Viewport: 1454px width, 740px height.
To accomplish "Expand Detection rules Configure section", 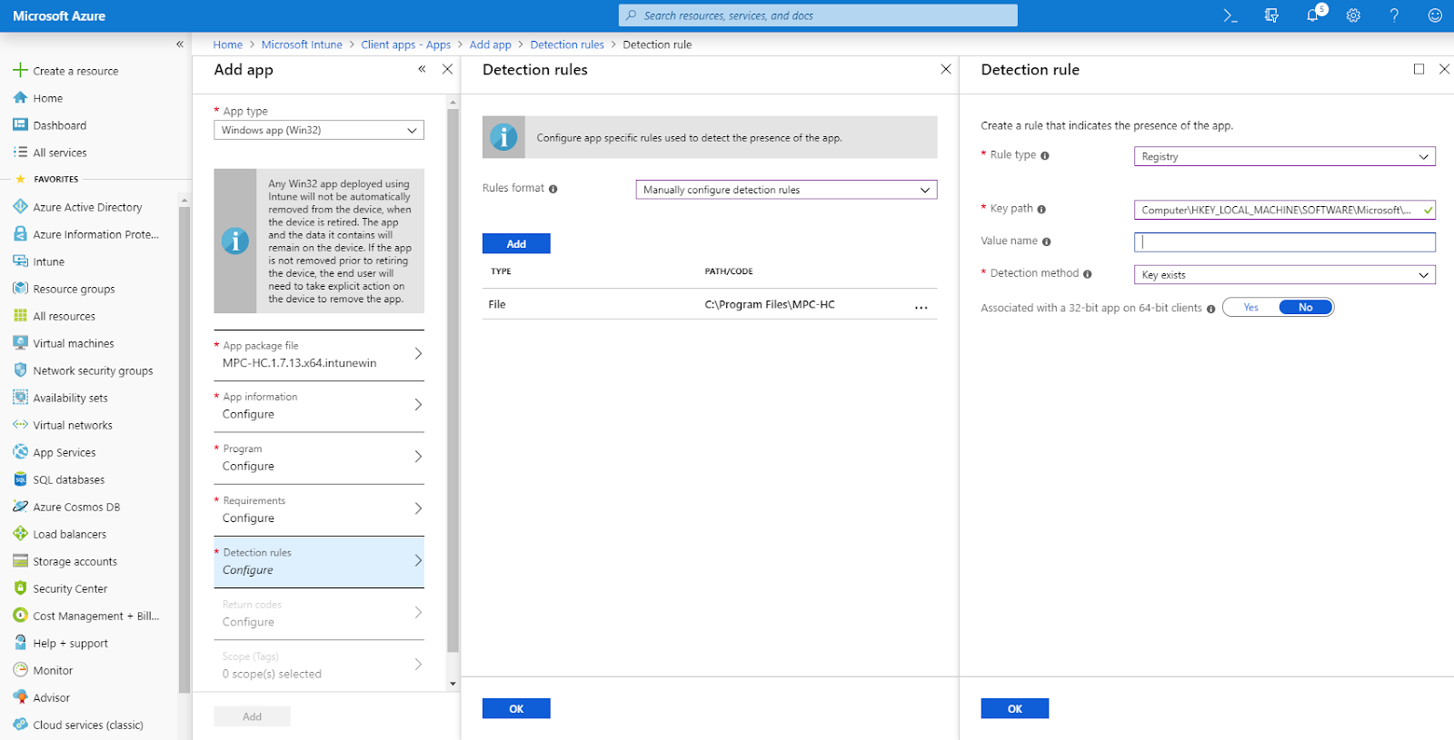I will pos(319,561).
